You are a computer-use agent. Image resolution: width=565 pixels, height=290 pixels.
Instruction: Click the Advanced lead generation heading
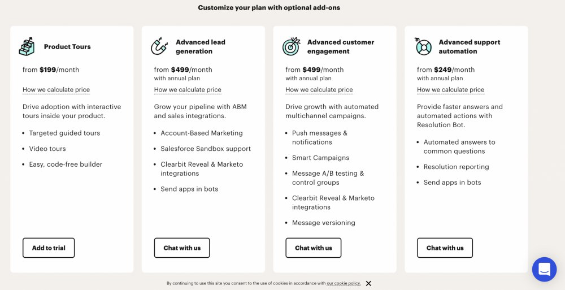[x=201, y=47]
